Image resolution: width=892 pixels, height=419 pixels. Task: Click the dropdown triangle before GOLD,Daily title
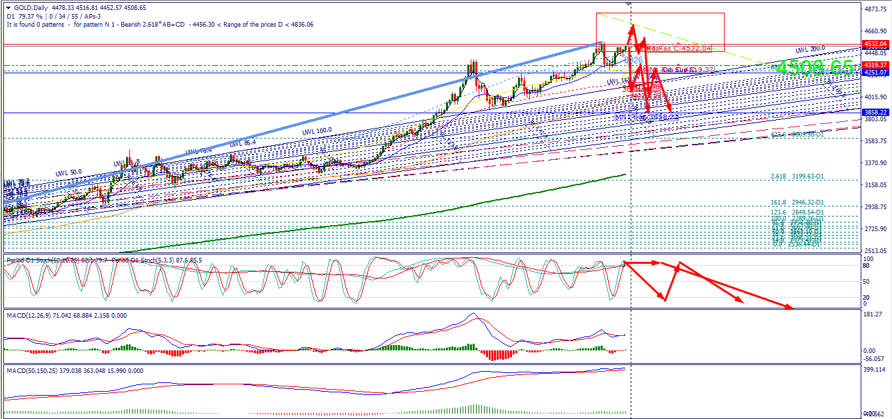8,7
